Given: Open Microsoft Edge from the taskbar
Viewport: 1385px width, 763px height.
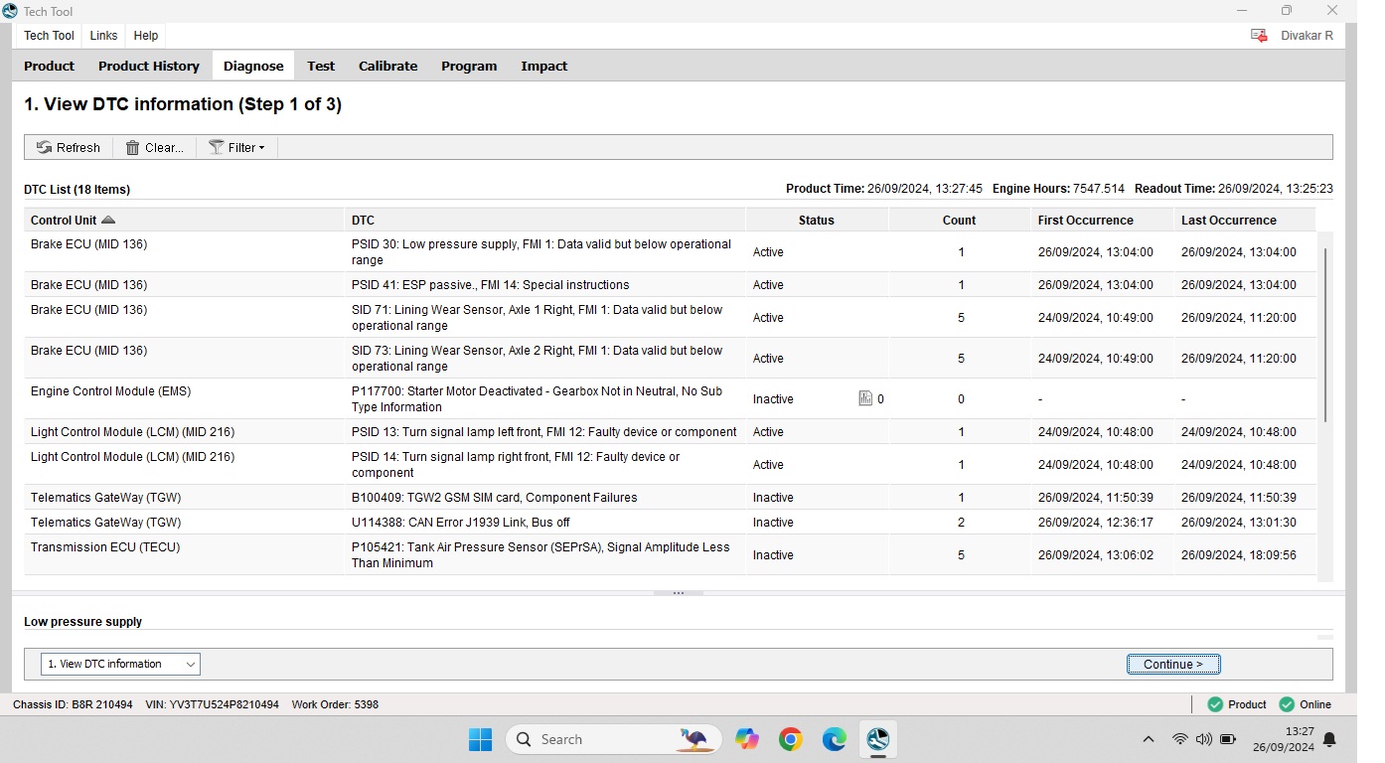Looking at the screenshot, I should (x=835, y=739).
